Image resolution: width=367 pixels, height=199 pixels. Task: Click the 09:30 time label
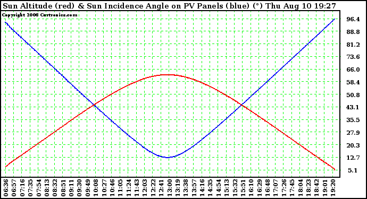click(x=80, y=188)
